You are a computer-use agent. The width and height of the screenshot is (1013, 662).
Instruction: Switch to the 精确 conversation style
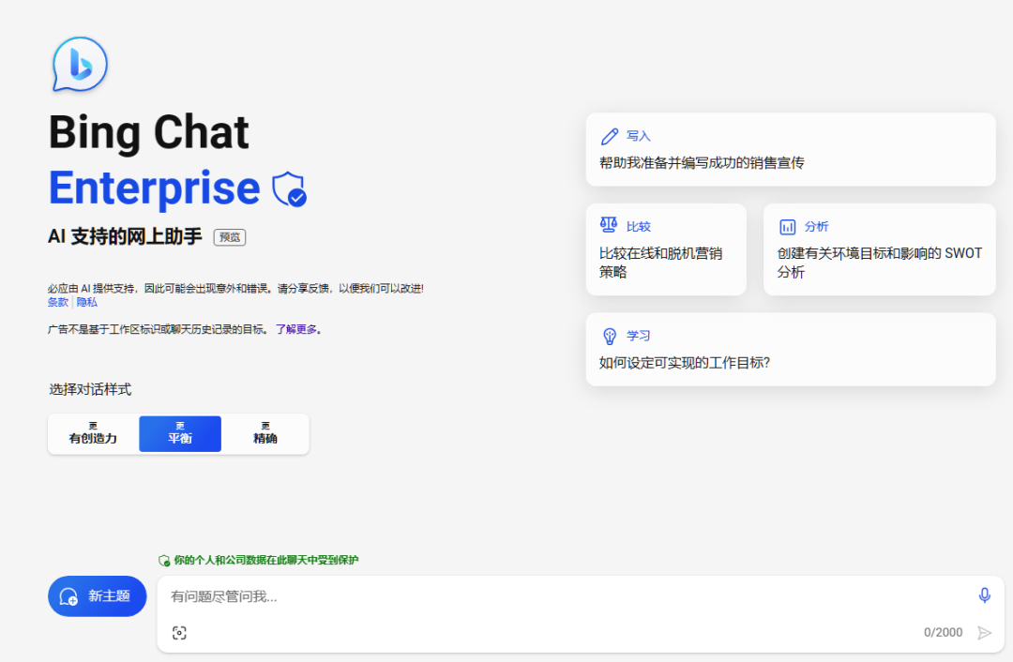[x=265, y=433]
